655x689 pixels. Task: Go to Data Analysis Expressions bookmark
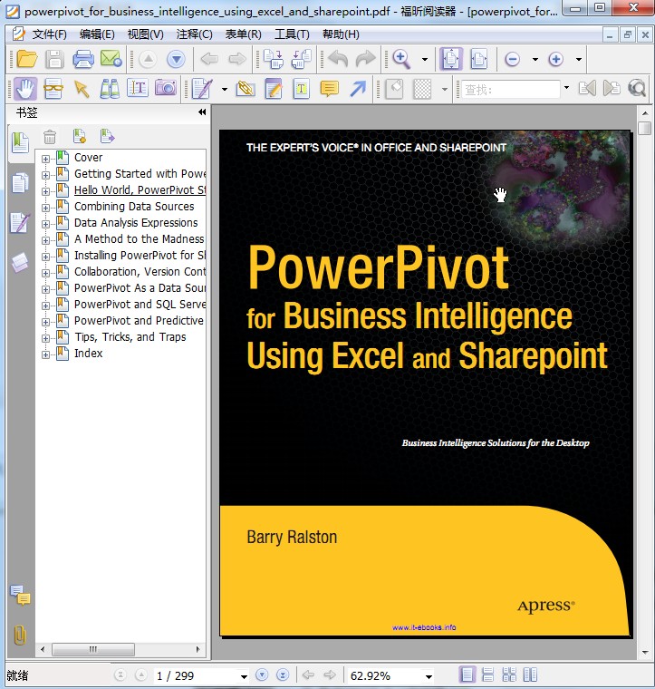(136, 223)
